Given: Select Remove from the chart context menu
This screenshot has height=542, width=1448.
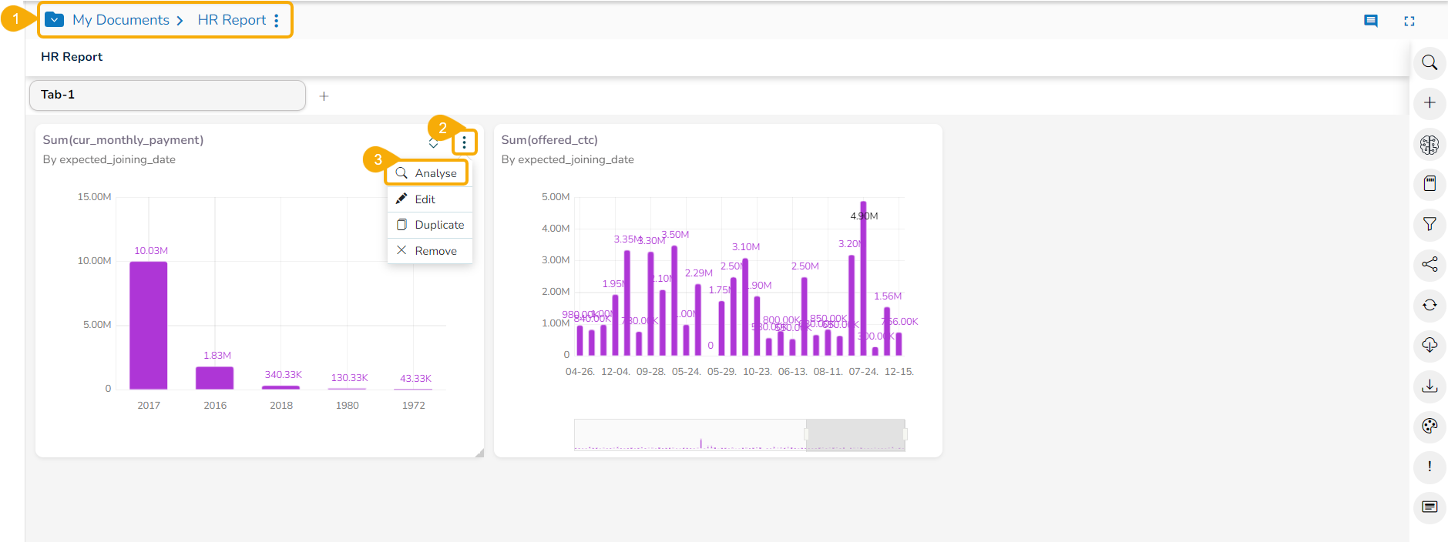Looking at the screenshot, I should (428, 251).
